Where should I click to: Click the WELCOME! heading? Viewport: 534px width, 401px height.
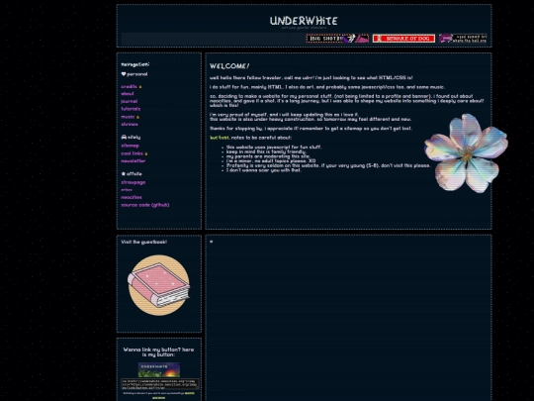click(x=229, y=65)
